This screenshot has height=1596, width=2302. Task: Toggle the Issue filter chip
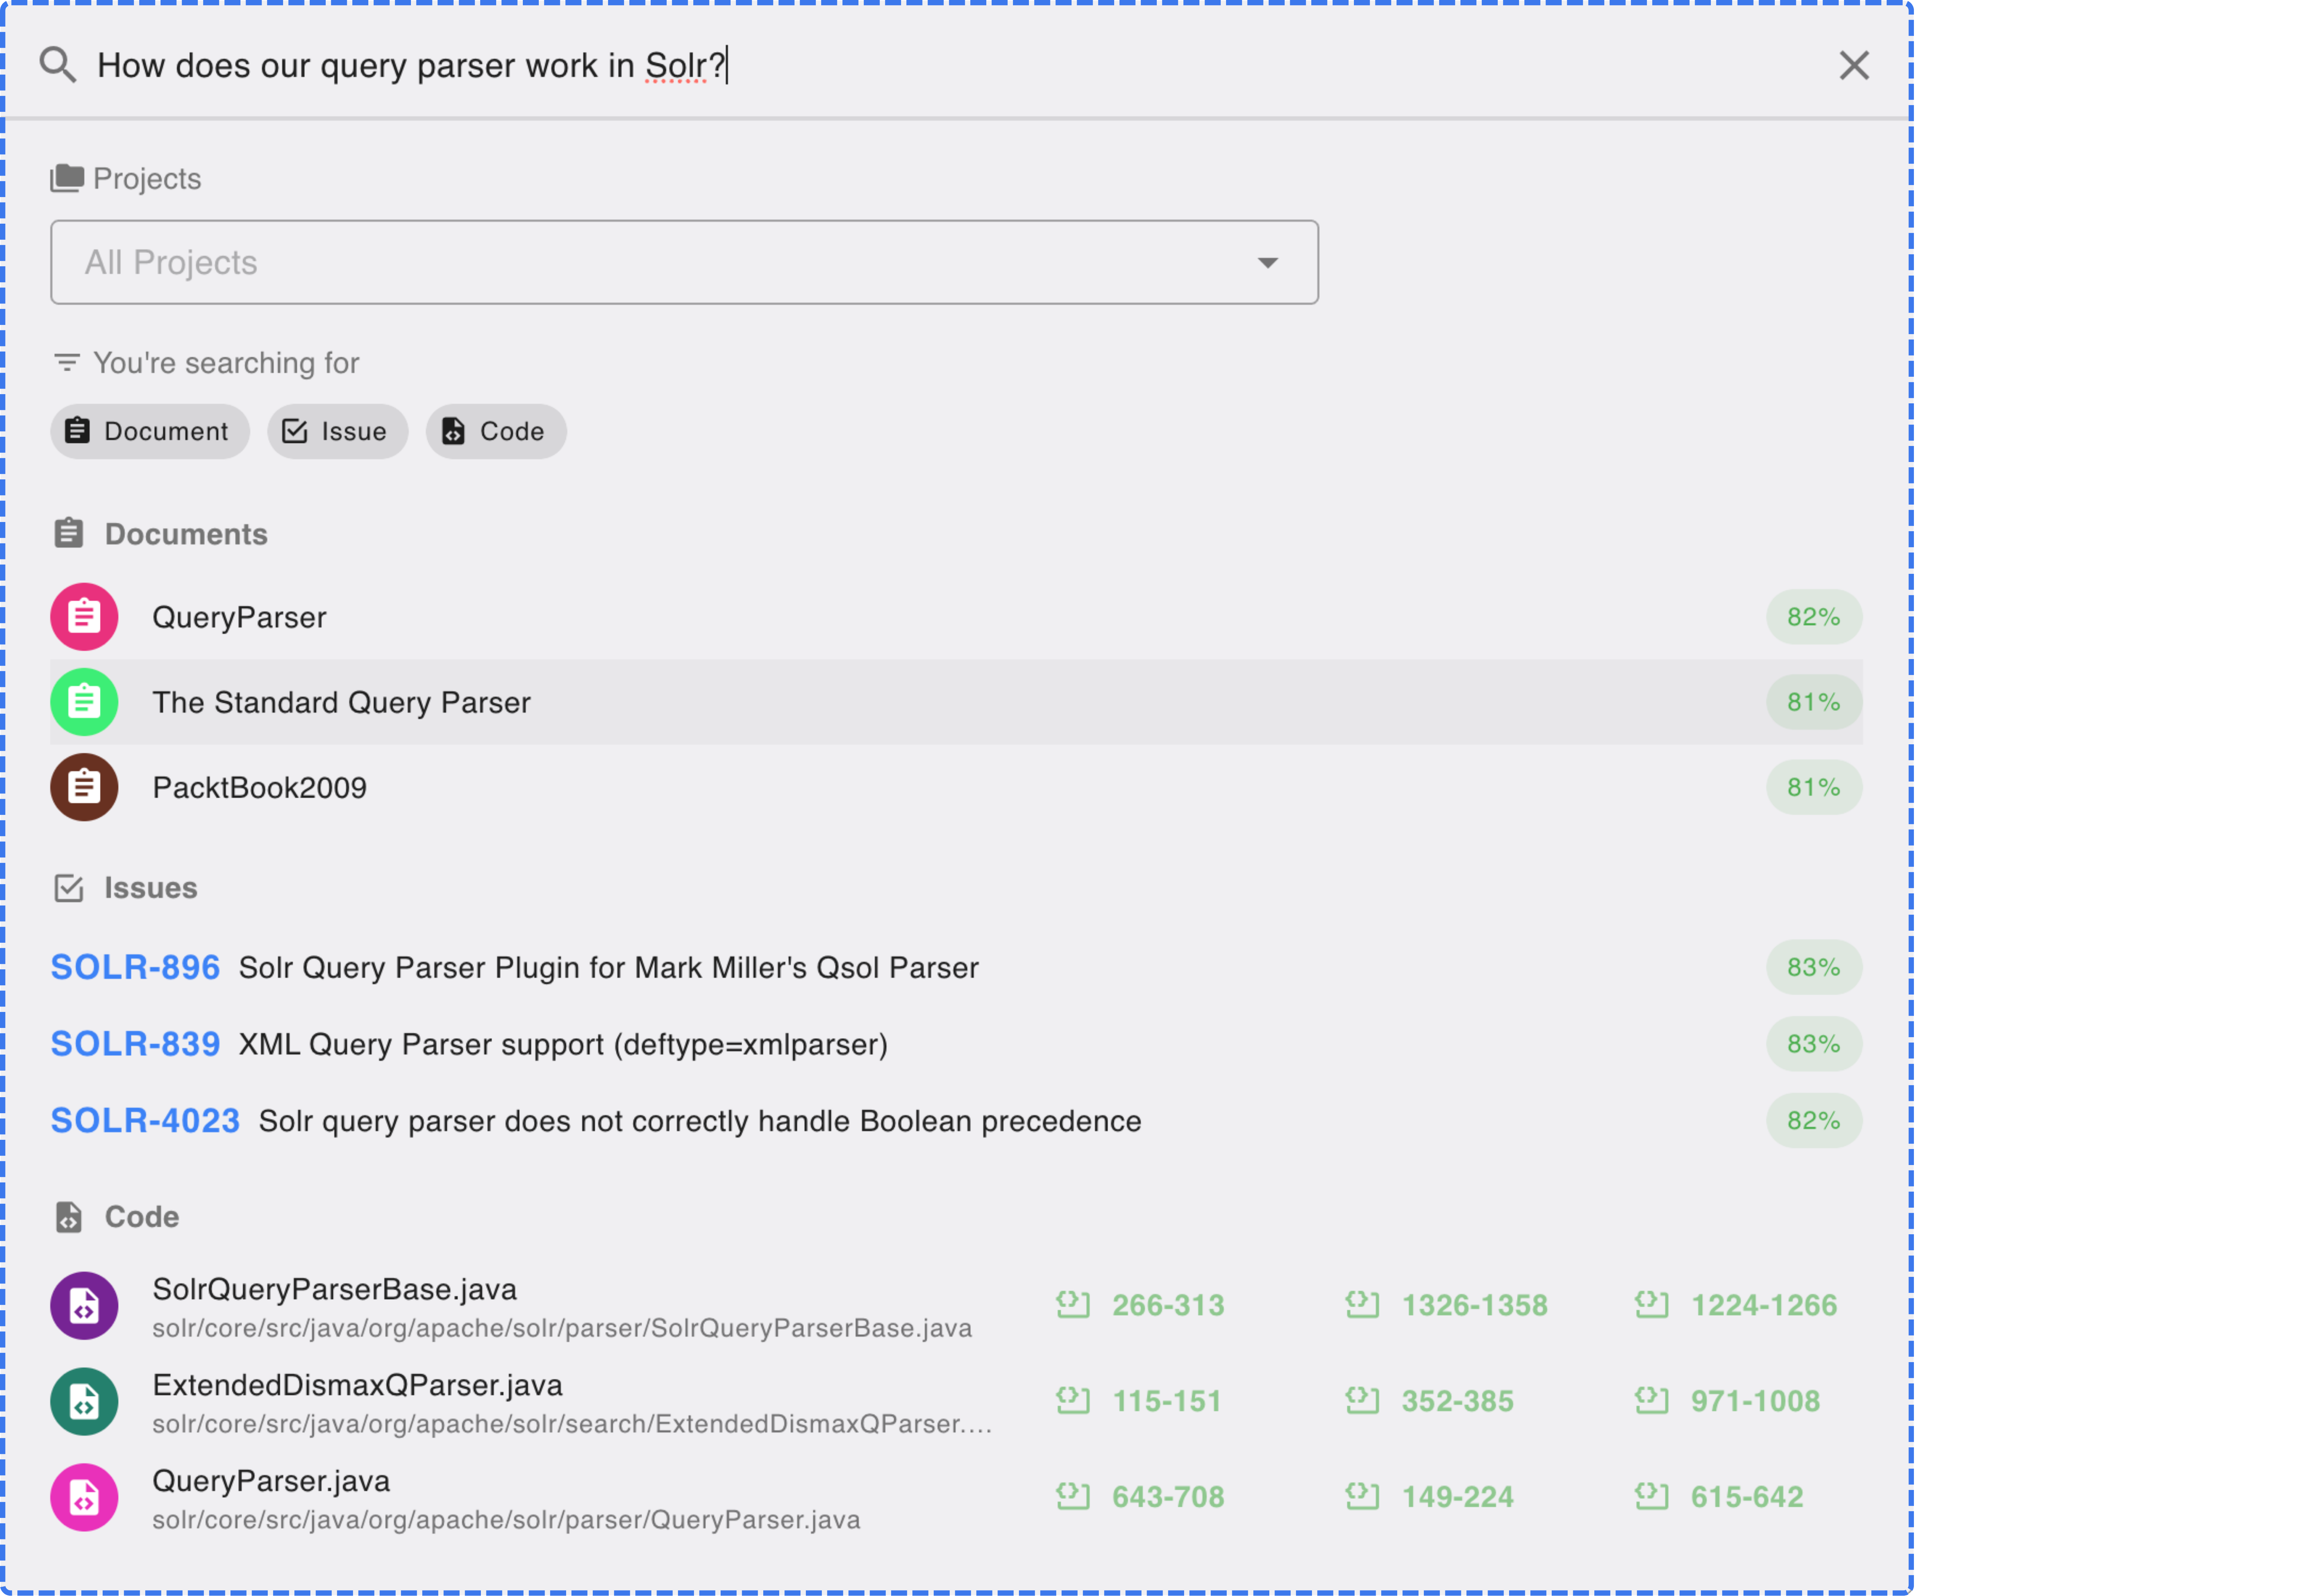click(x=337, y=431)
